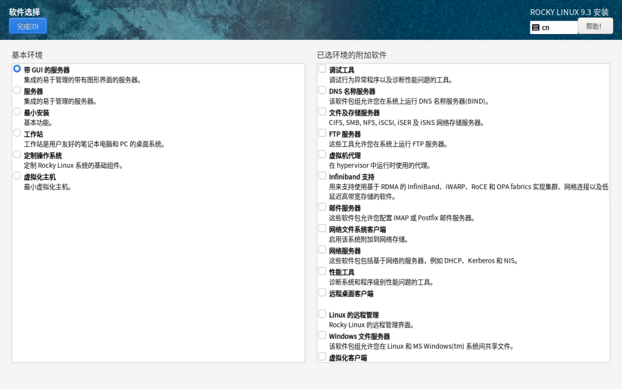Check the DNS 名称服务器 checkbox
Viewport: 622px width, 389px height.
(x=322, y=90)
